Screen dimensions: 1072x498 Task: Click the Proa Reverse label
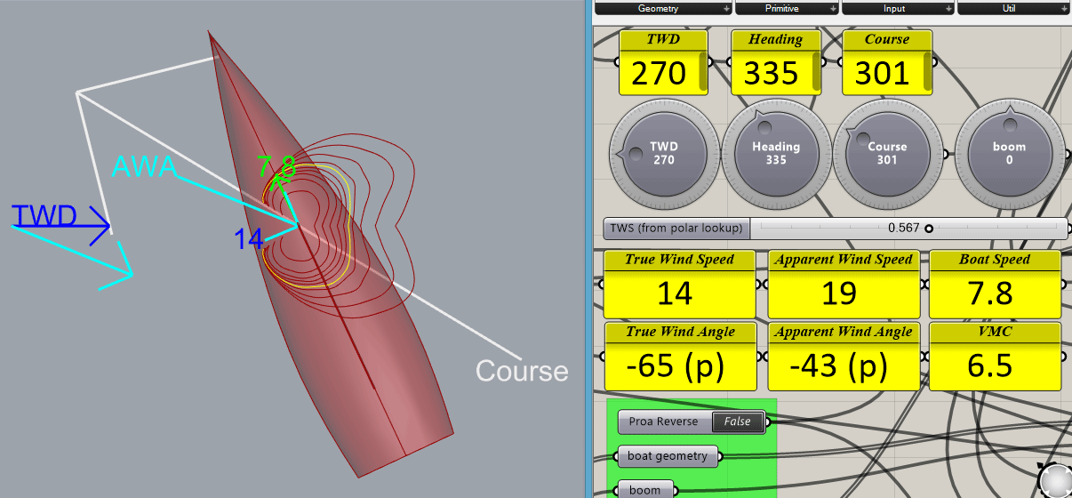(665, 422)
